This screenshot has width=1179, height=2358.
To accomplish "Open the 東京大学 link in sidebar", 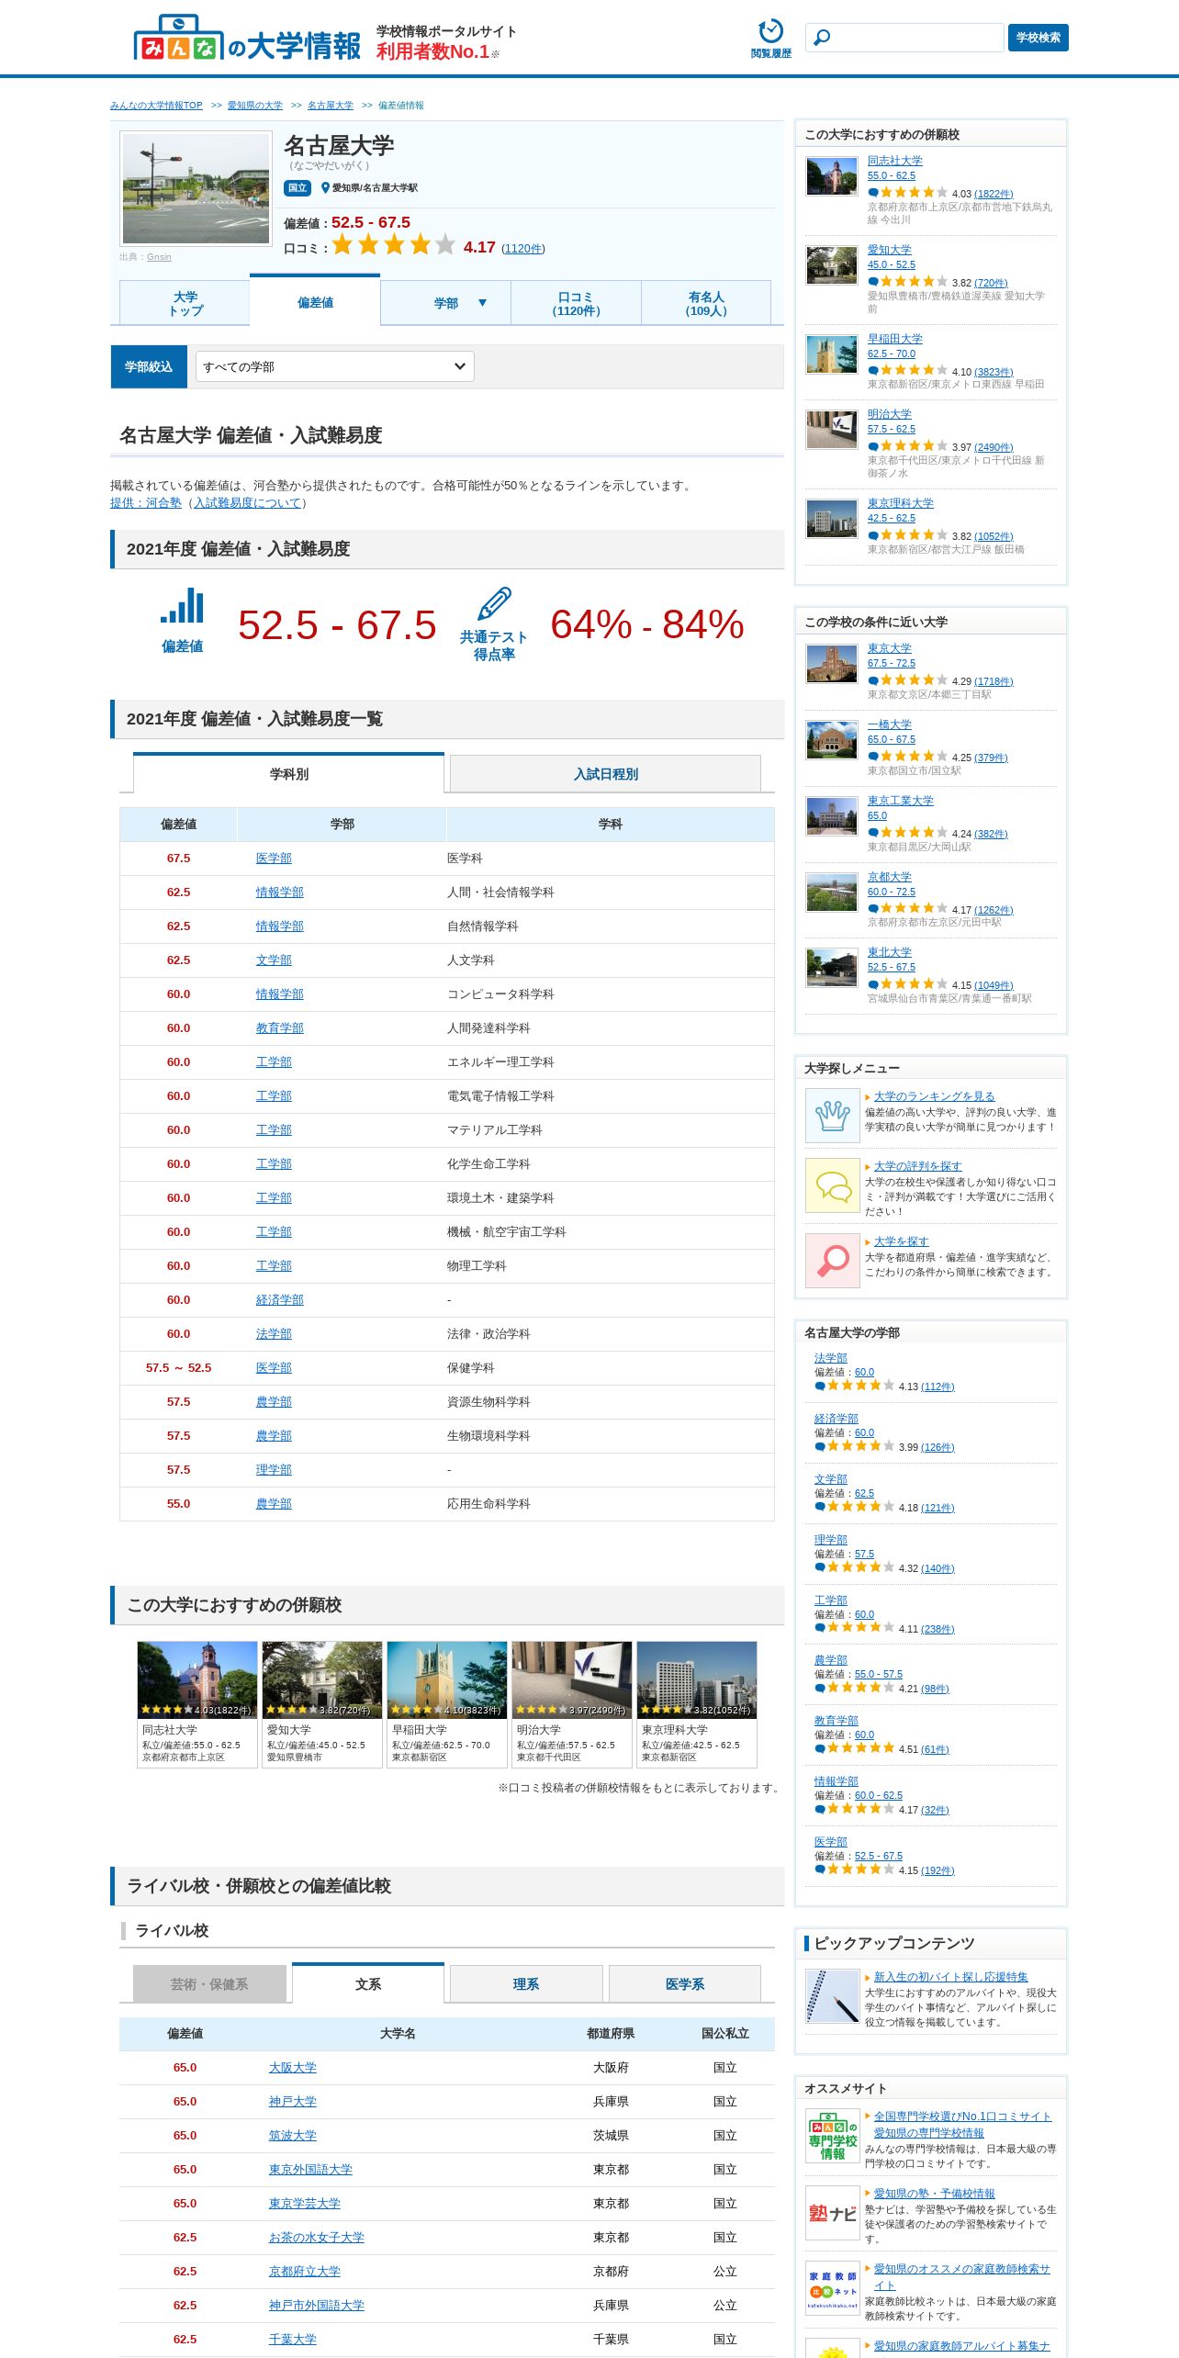I will 890,648.
